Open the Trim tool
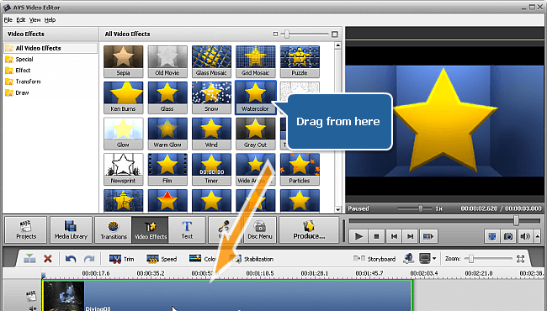The image size is (547, 311). [121, 259]
